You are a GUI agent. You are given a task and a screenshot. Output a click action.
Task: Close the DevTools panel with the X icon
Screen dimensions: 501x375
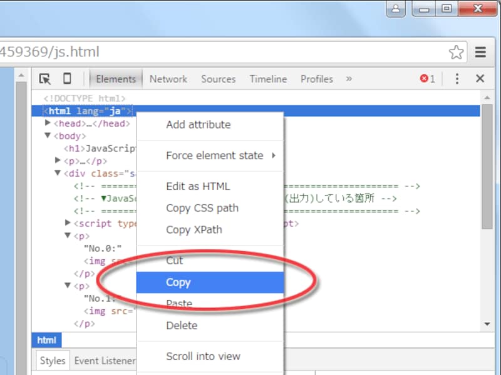tap(480, 79)
